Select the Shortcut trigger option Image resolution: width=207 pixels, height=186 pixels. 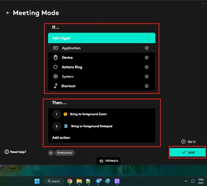[102, 86]
